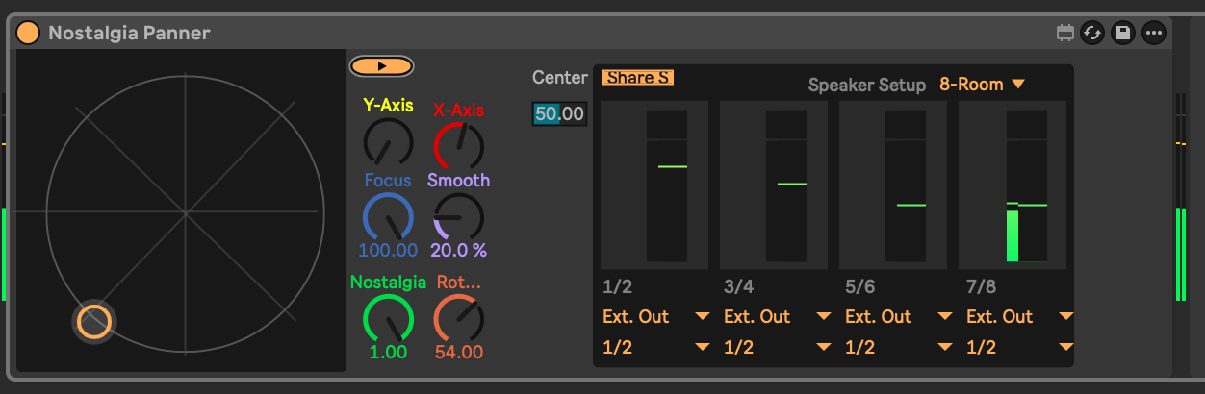Image resolution: width=1205 pixels, height=394 pixels.
Task: Toggle the Share S button
Action: point(637,78)
